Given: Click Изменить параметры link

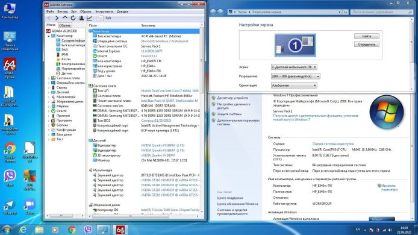Looking at the screenshot, I should (x=389, y=187).
